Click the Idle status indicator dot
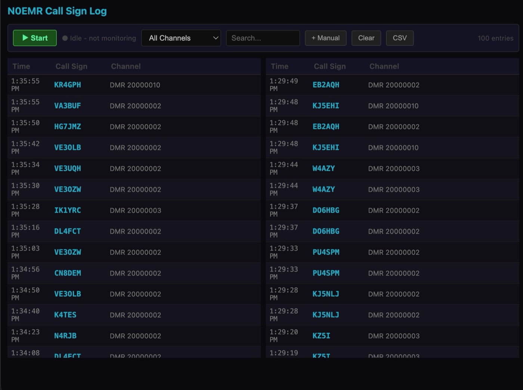The width and height of the screenshot is (523, 390). (x=65, y=38)
